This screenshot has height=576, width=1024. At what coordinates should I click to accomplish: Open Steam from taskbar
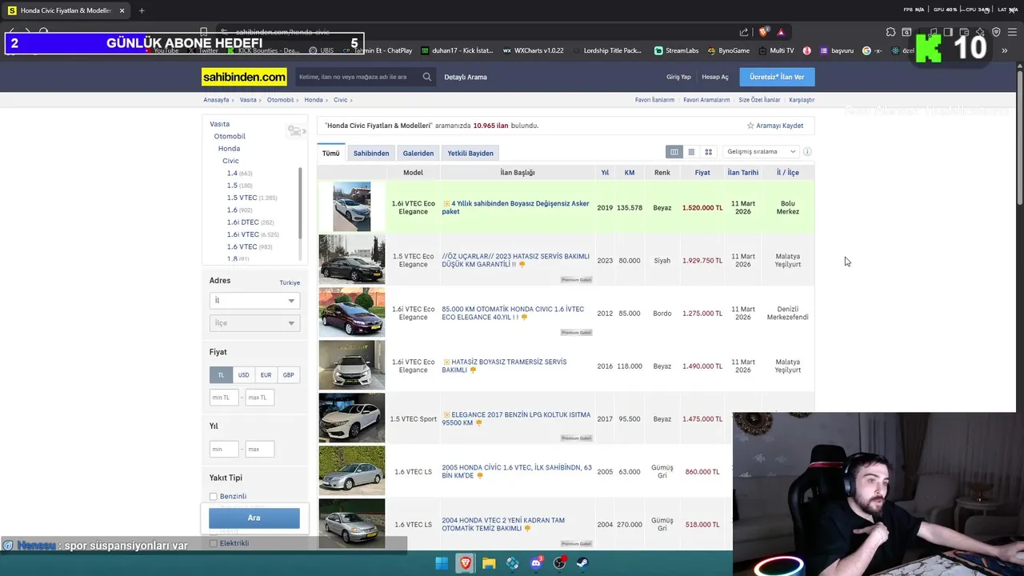[x=583, y=563]
